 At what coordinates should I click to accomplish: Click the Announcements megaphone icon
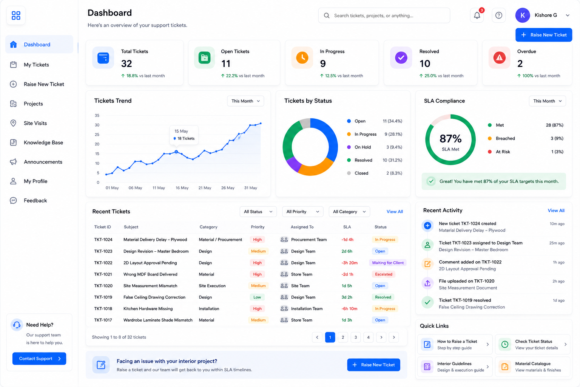tap(13, 162)
